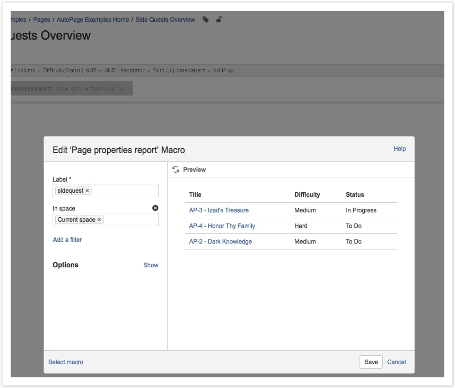
Task: Show the macro Options section
Action: (x=151, y=265)
